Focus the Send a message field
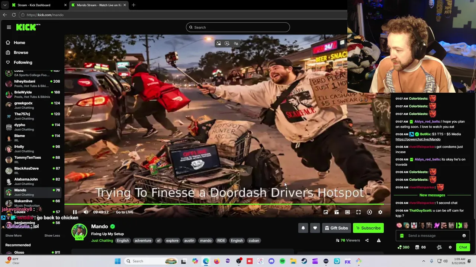 pyautogui.click(x=432, y=235)
